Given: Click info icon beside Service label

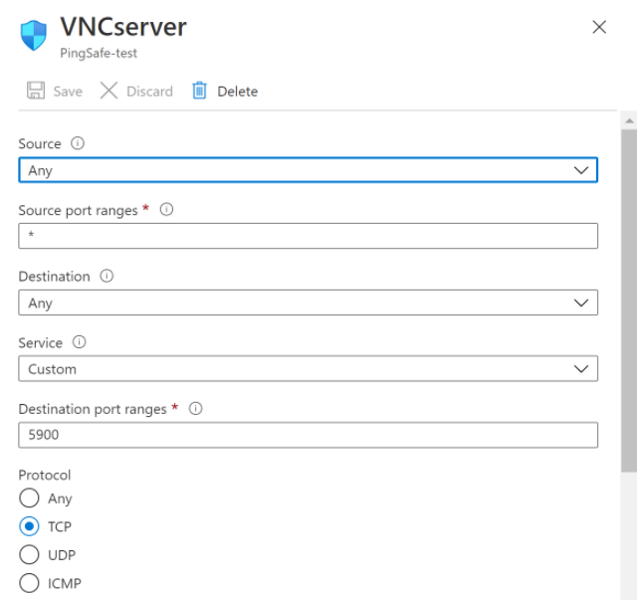Looking at the screenshot, I should (80, 342).
